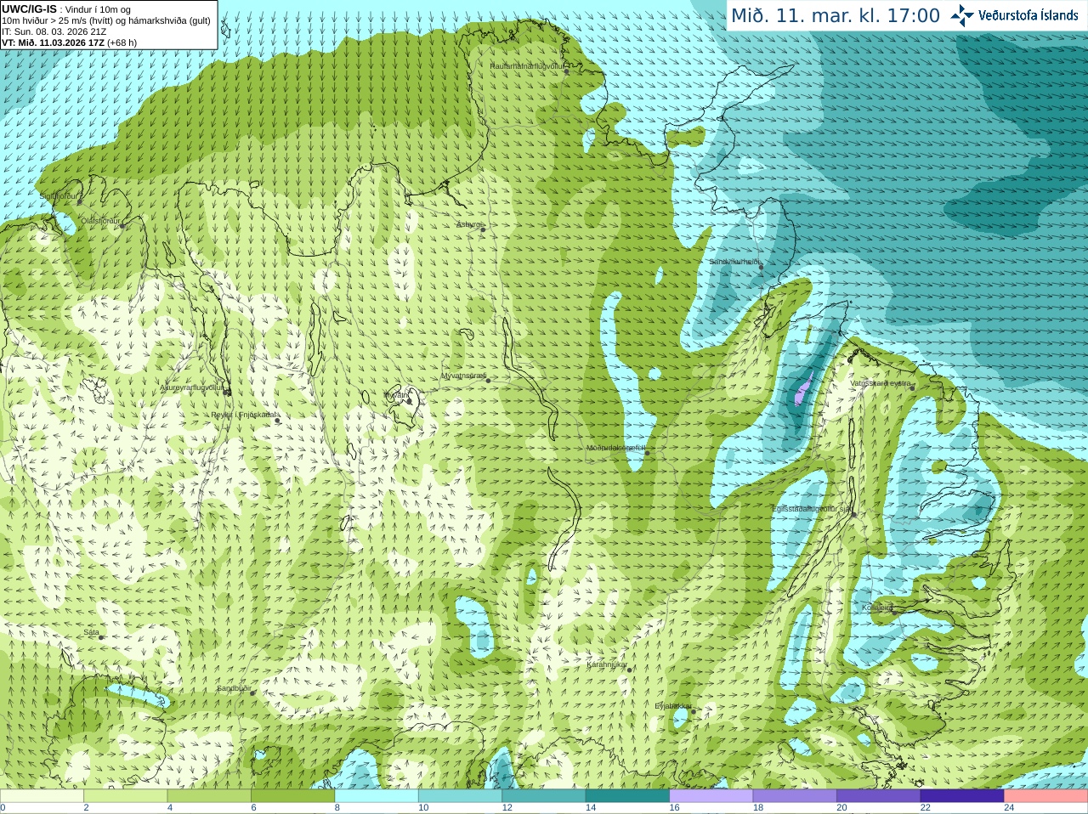1088x814 pixels.
Task: Click the purple 16+ m/s wind patch
Action: (x=803, y=390)
